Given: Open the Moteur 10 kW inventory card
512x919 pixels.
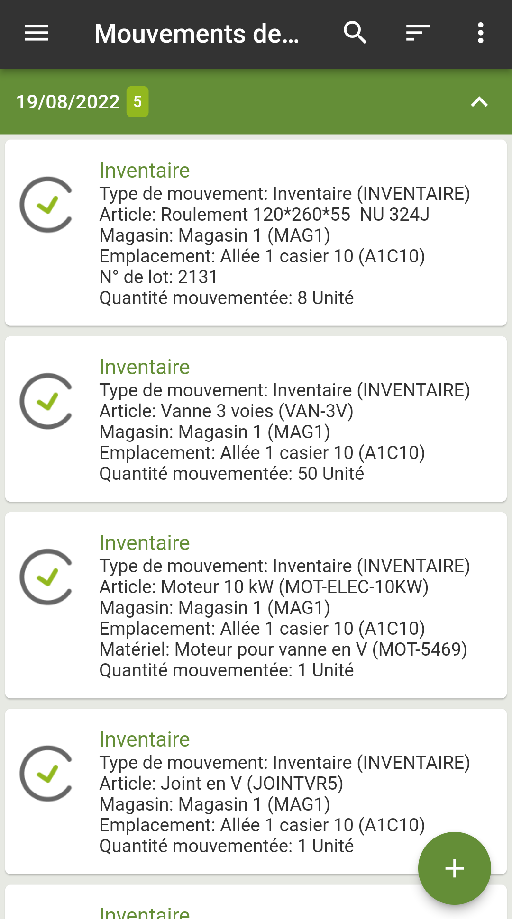Looking at the screenshot, I should (x=256, y=605).
